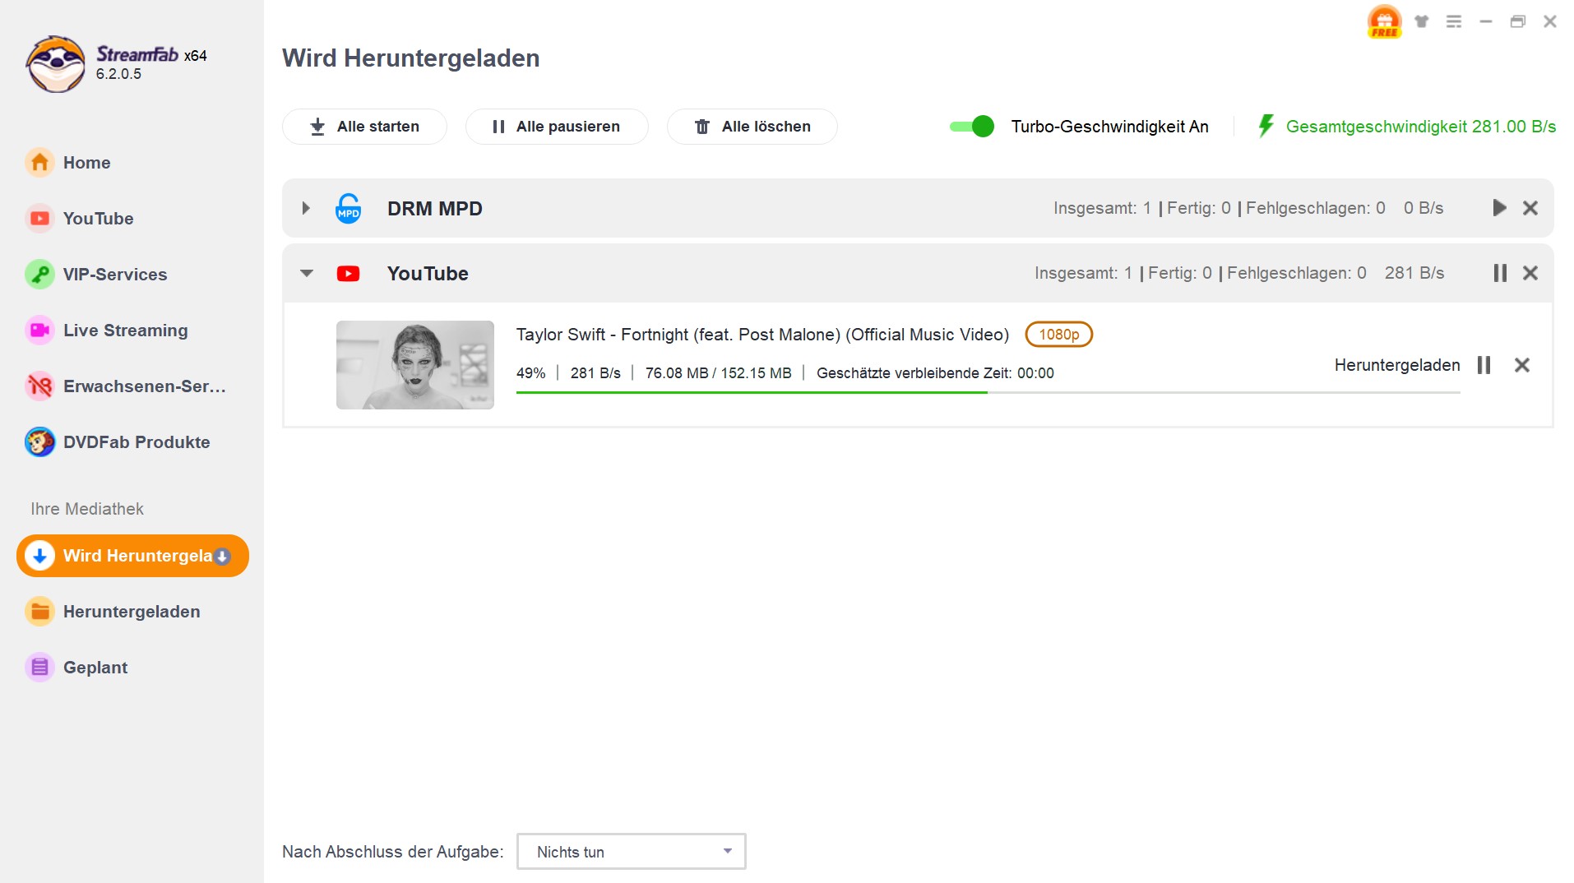Click the Geplant list icon
This screenshot has height=883, width=1574.
click(x=39, y=668)
